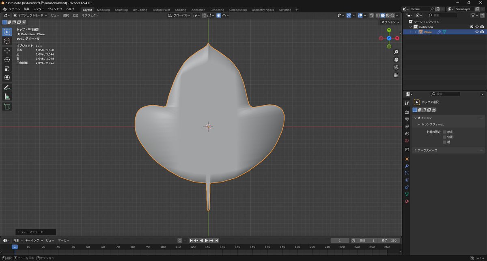The width and height of the screenshot is (487, 261).
Task: Activate the Scale tool
Action: click(x=7, y=68)
